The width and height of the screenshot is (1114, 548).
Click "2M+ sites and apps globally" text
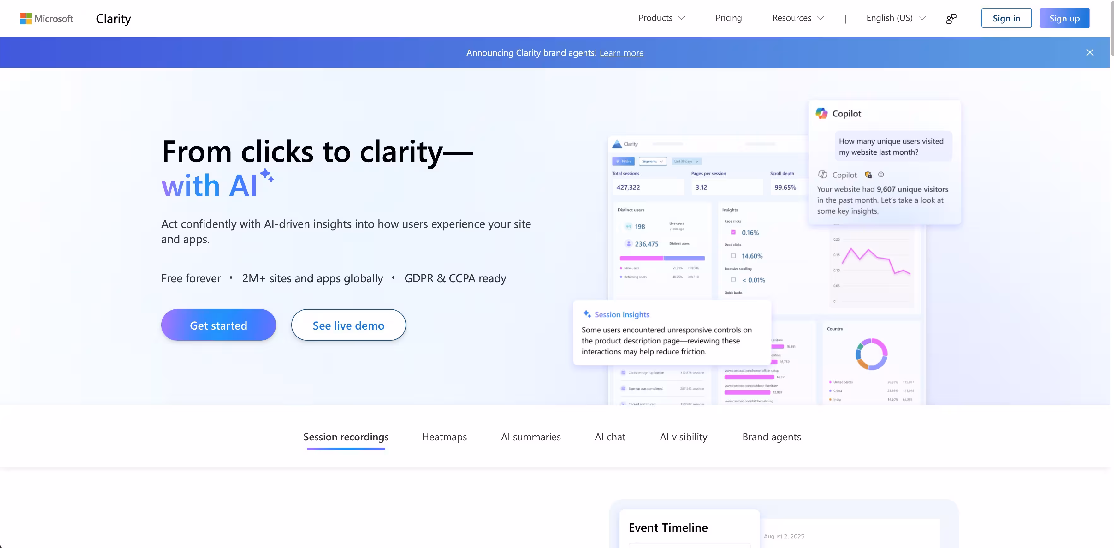coord(312,278)
